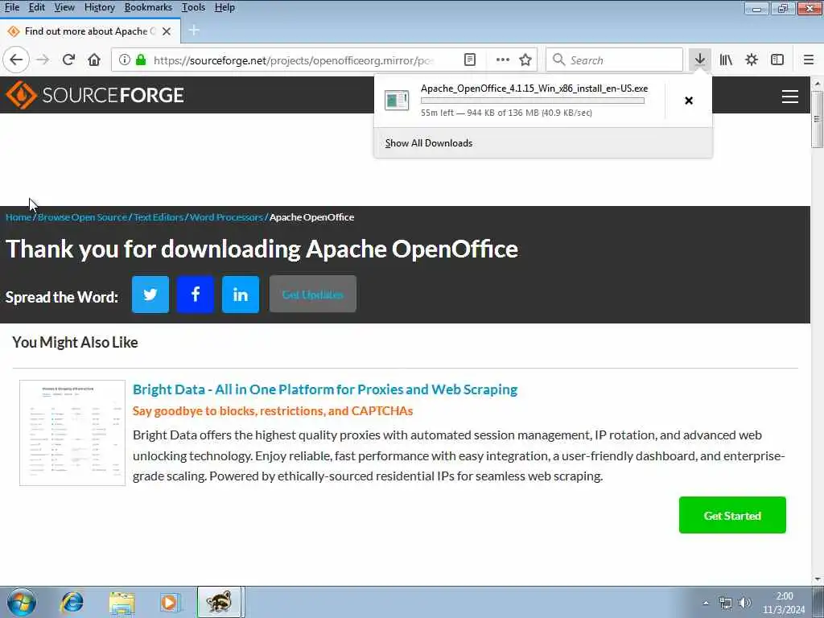
Task: Open the Edit menu
Action: pos(36,7)
